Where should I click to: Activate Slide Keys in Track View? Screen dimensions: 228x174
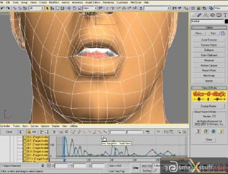(x=34, y=132)
